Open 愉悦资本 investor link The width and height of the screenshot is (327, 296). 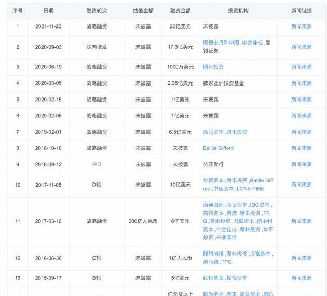237,278
